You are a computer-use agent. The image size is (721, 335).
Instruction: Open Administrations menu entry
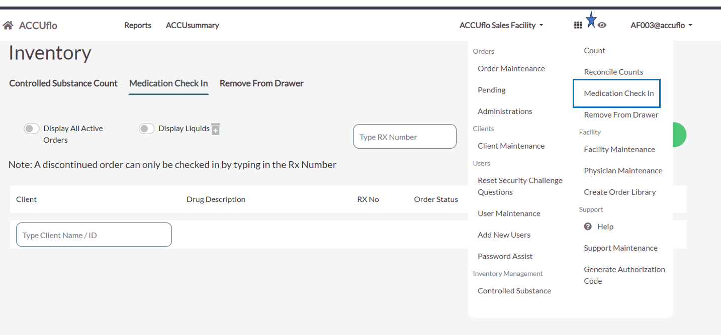pos(505,111)
